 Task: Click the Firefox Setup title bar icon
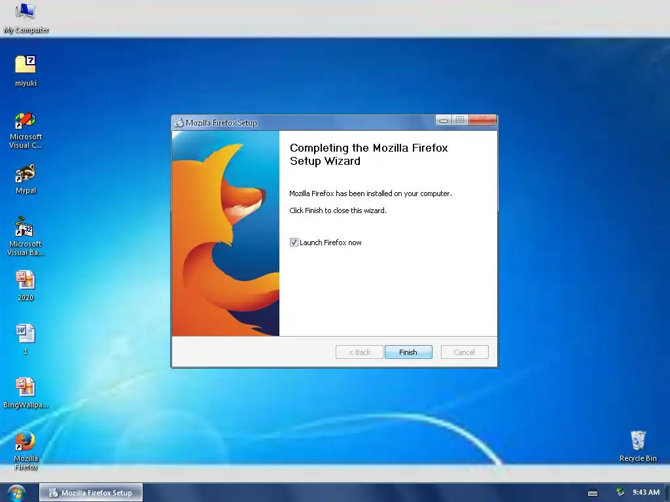coord(179,122)
